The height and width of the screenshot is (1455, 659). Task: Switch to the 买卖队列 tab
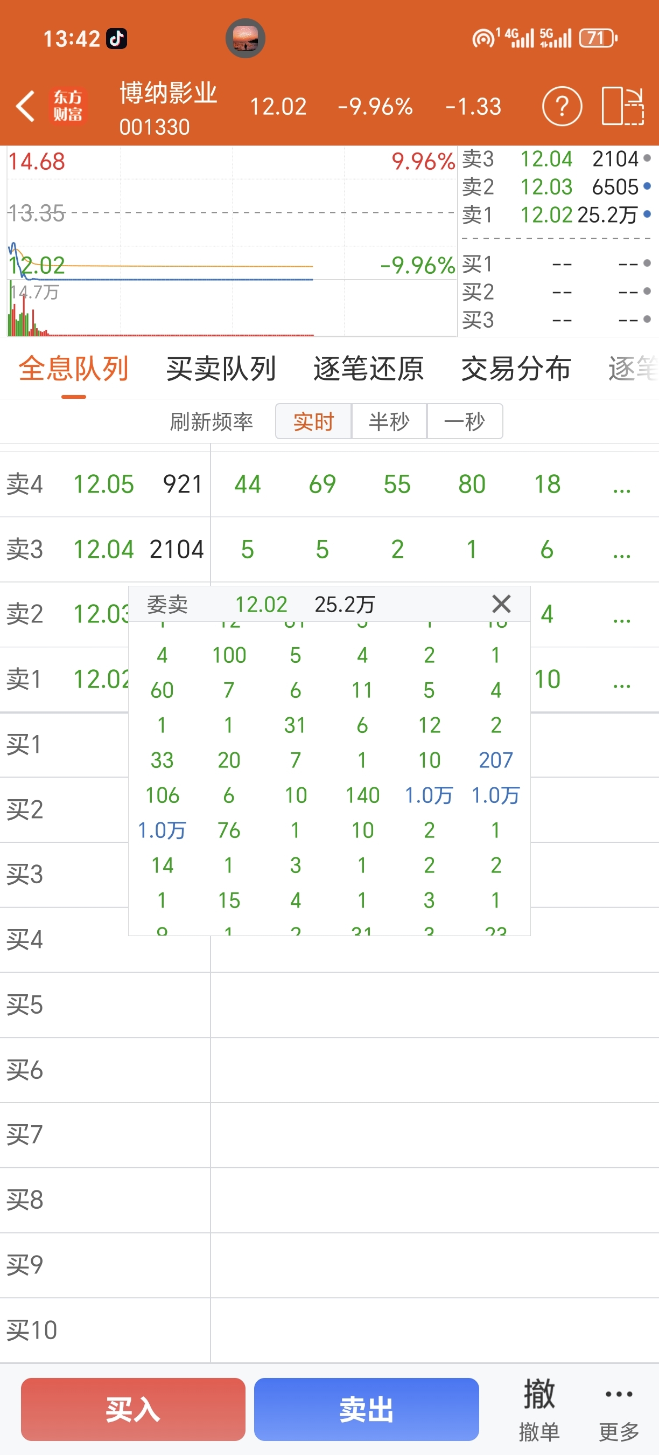pyautogui.click(x=221, y=369)
